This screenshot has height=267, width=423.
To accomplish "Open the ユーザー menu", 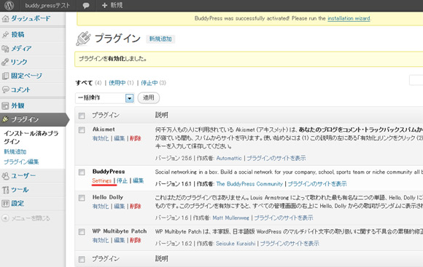I will click(x=23, y=176).
